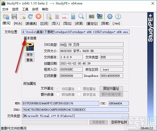Open a PE file with folder icon
This screenshot has height=131, width=157.
click(6, 16)
